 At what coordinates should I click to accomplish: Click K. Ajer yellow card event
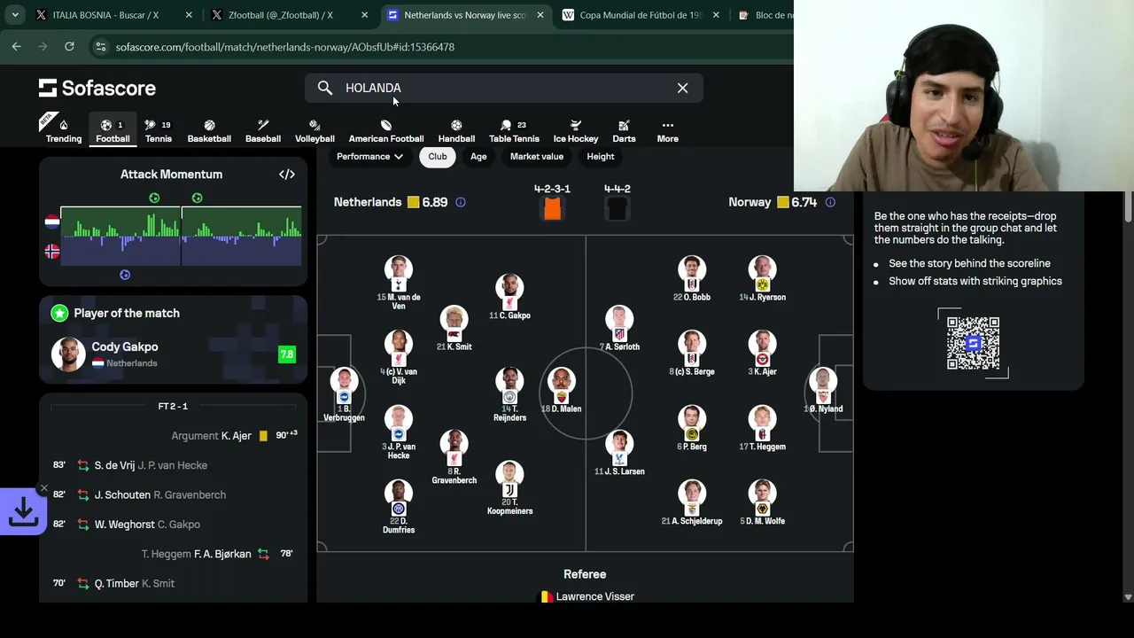tap(173, 436)
